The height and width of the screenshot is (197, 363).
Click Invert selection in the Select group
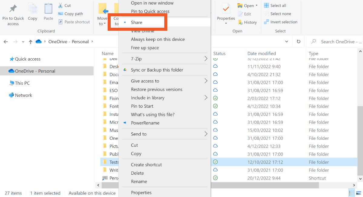pos(280,22)
